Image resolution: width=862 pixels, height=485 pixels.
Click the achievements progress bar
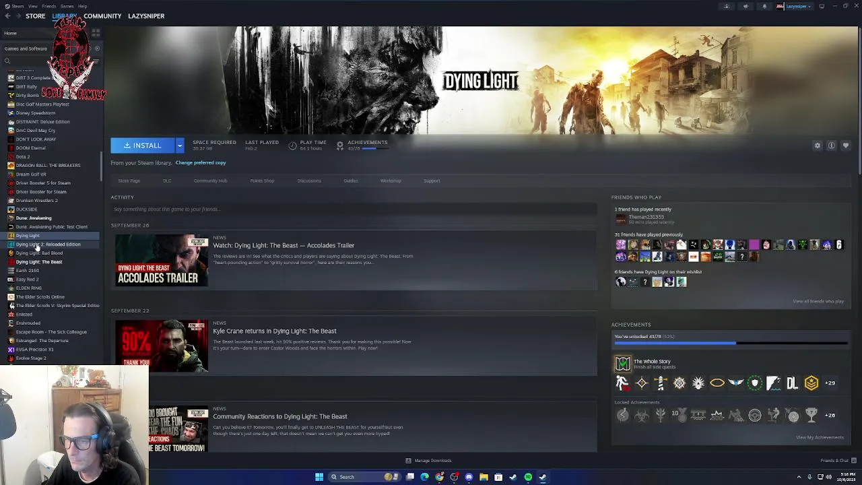coord(731,344)
